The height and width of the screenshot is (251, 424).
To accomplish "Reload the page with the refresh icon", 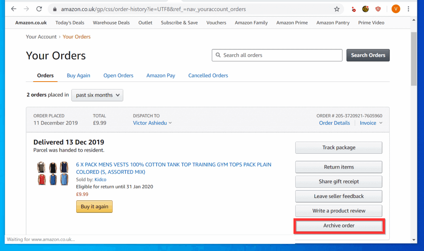I will [x=39, y=8].
